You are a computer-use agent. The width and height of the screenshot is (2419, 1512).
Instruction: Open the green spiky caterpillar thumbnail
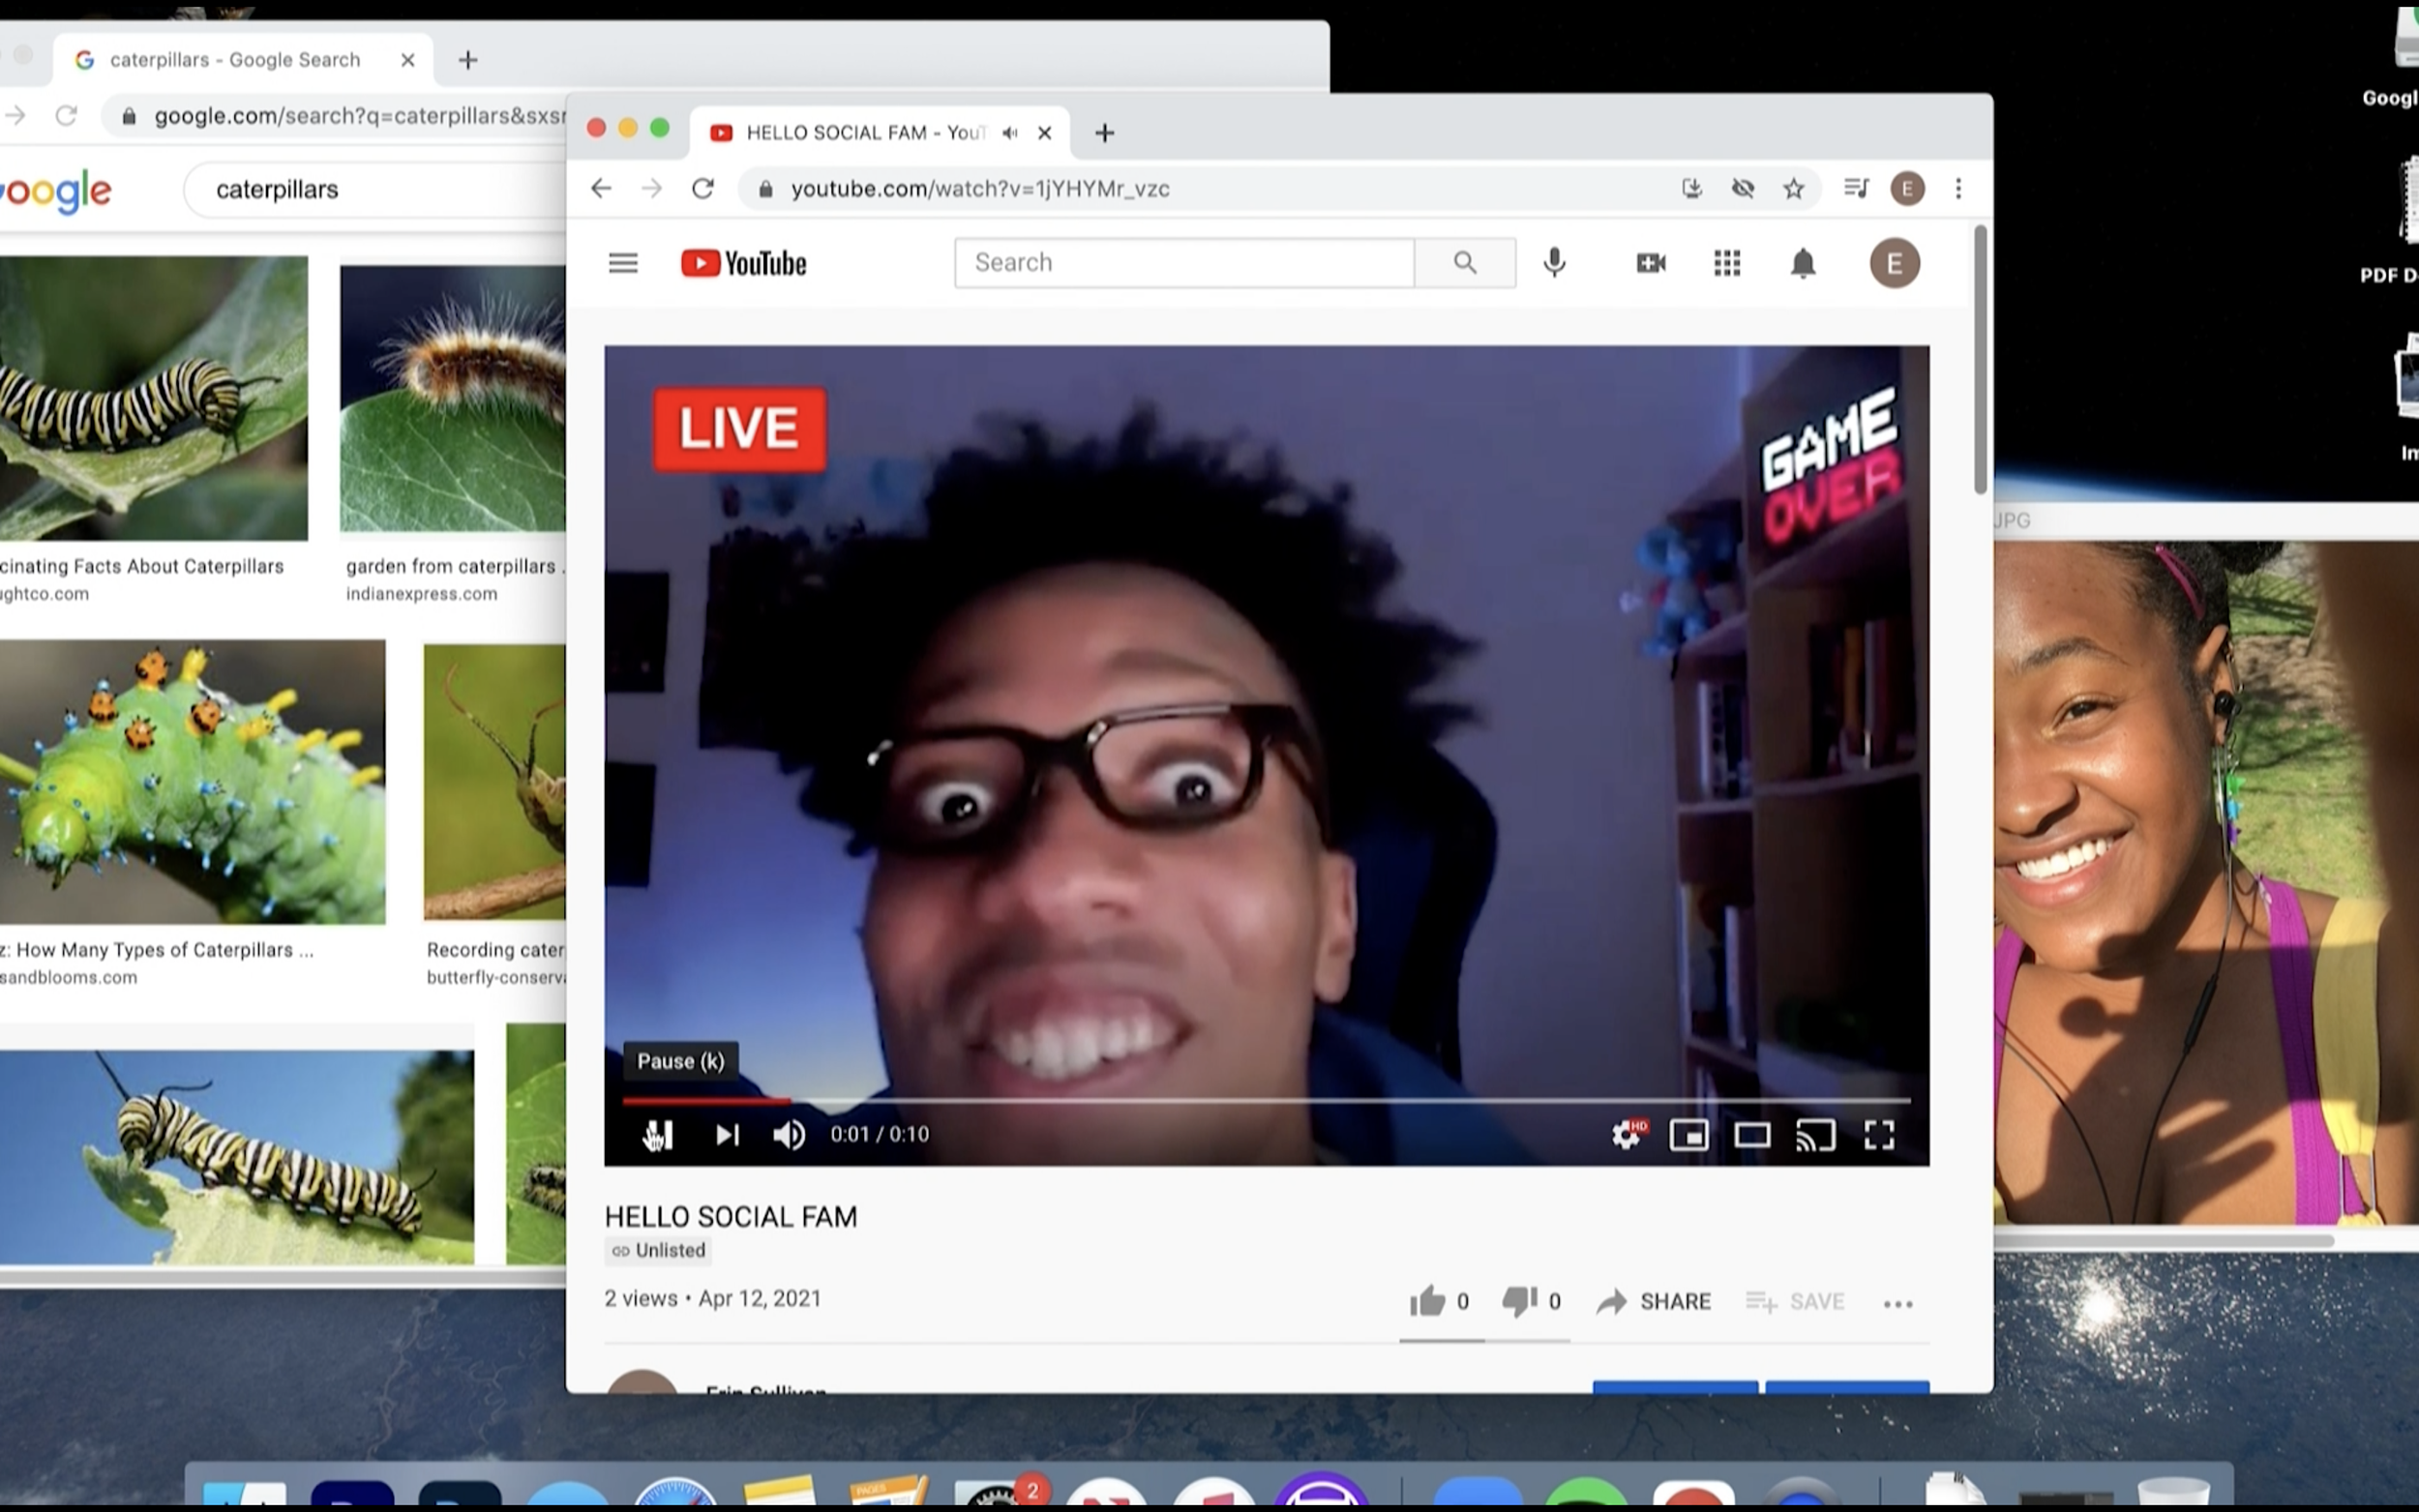[x=192, y=782]
